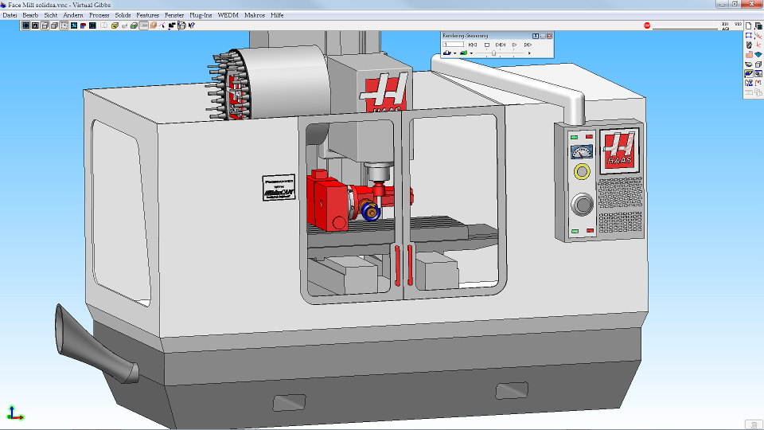This screenshot has height=430, width=764.
Task: Toggle the wireframe cube display icon
Action: click(45, 25)
